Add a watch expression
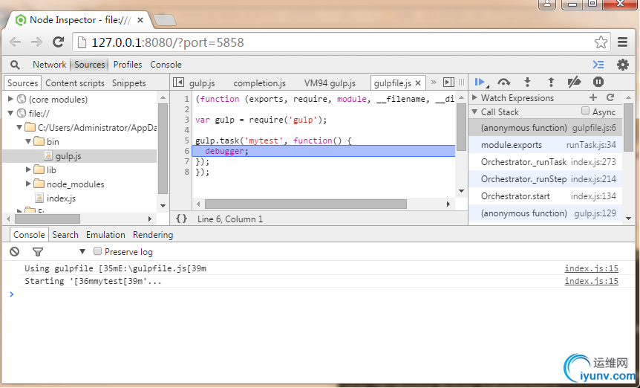Screen dimensions: 640x388 pyautogui.click(x=593, y=97)
